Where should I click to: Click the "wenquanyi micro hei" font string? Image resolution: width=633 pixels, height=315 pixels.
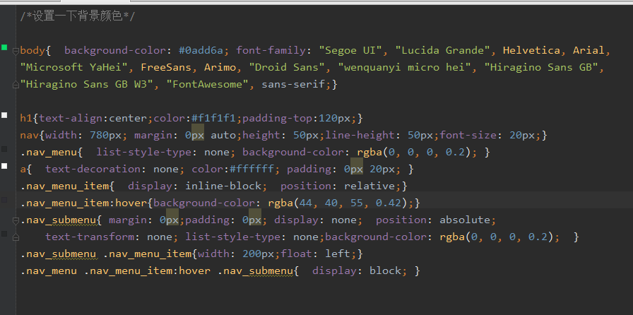coord(405,67)
